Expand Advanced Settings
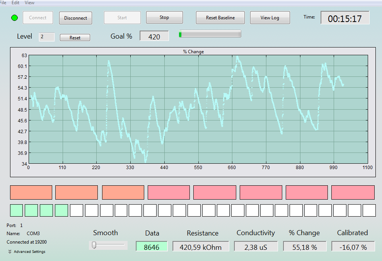Image resolution: width=382 pixels, height=261 pixels. (27, 251)
